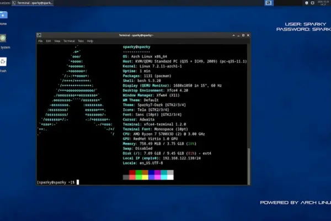Click the terminal's vertical scrollbar thumb
The image size is (331, 221).
tap(249, 166)
